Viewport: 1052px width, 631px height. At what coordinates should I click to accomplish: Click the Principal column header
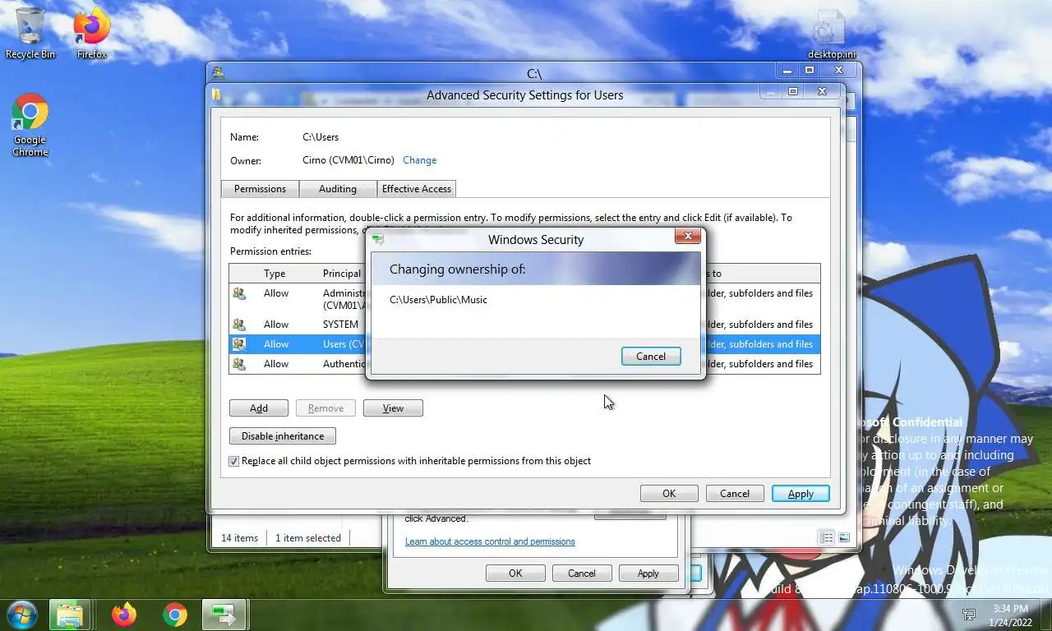click(342, 274)
